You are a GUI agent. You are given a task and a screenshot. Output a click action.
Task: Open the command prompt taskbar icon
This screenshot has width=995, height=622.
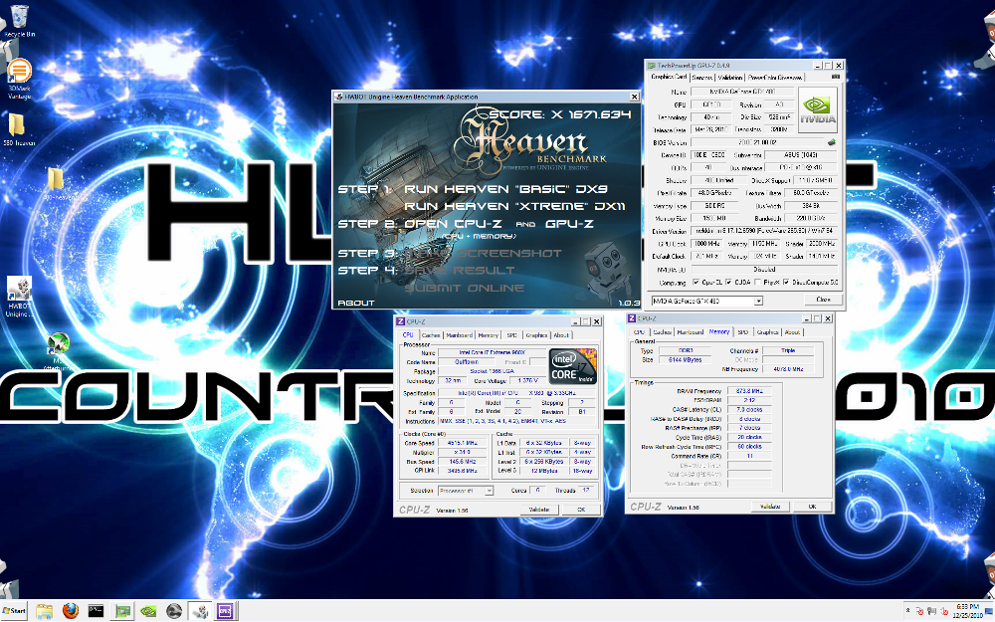[x=96, y=611]
